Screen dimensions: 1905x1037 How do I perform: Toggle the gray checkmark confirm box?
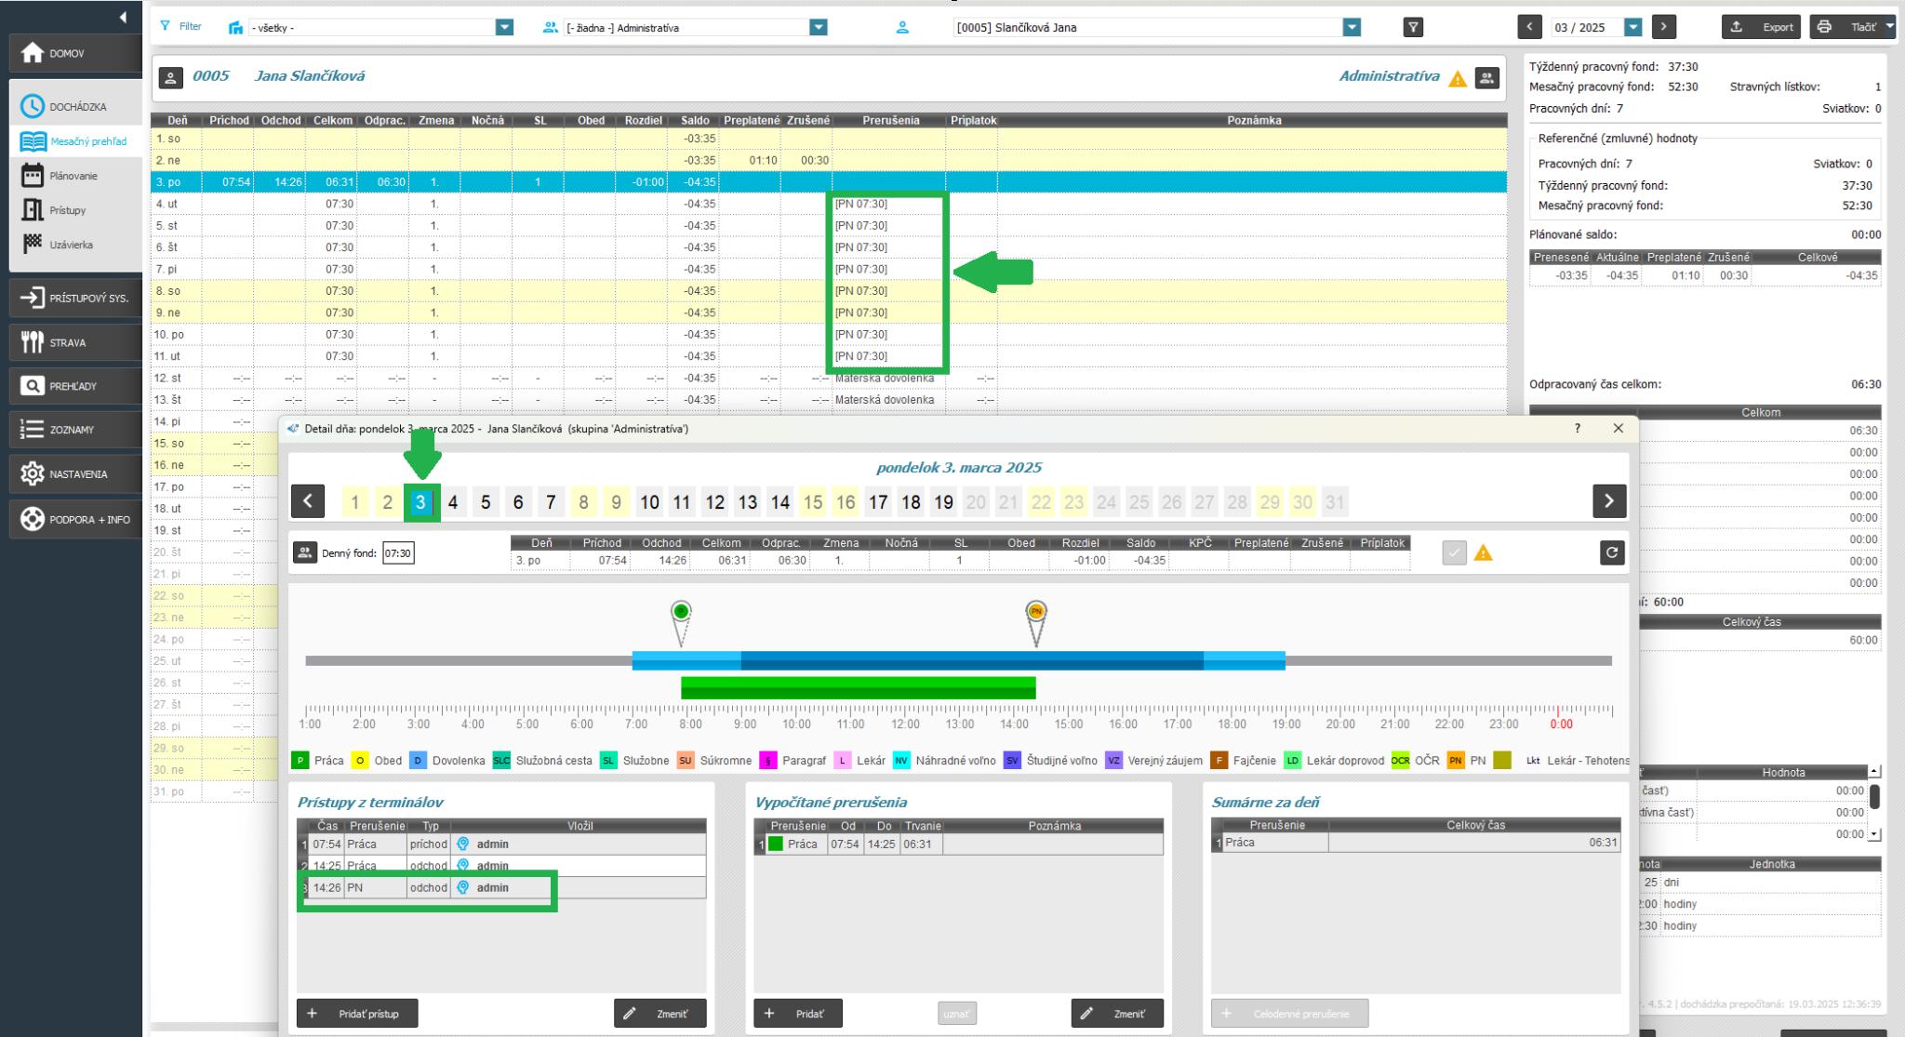pyautogui.click(x=1454, y=552)
